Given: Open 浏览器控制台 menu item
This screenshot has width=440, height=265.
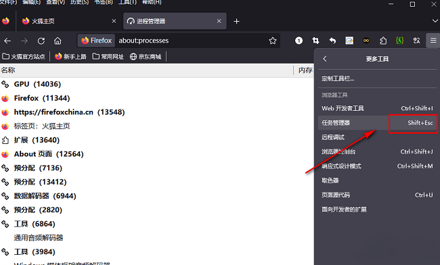Looking at the screenshot, I should (x=377, y=152).
